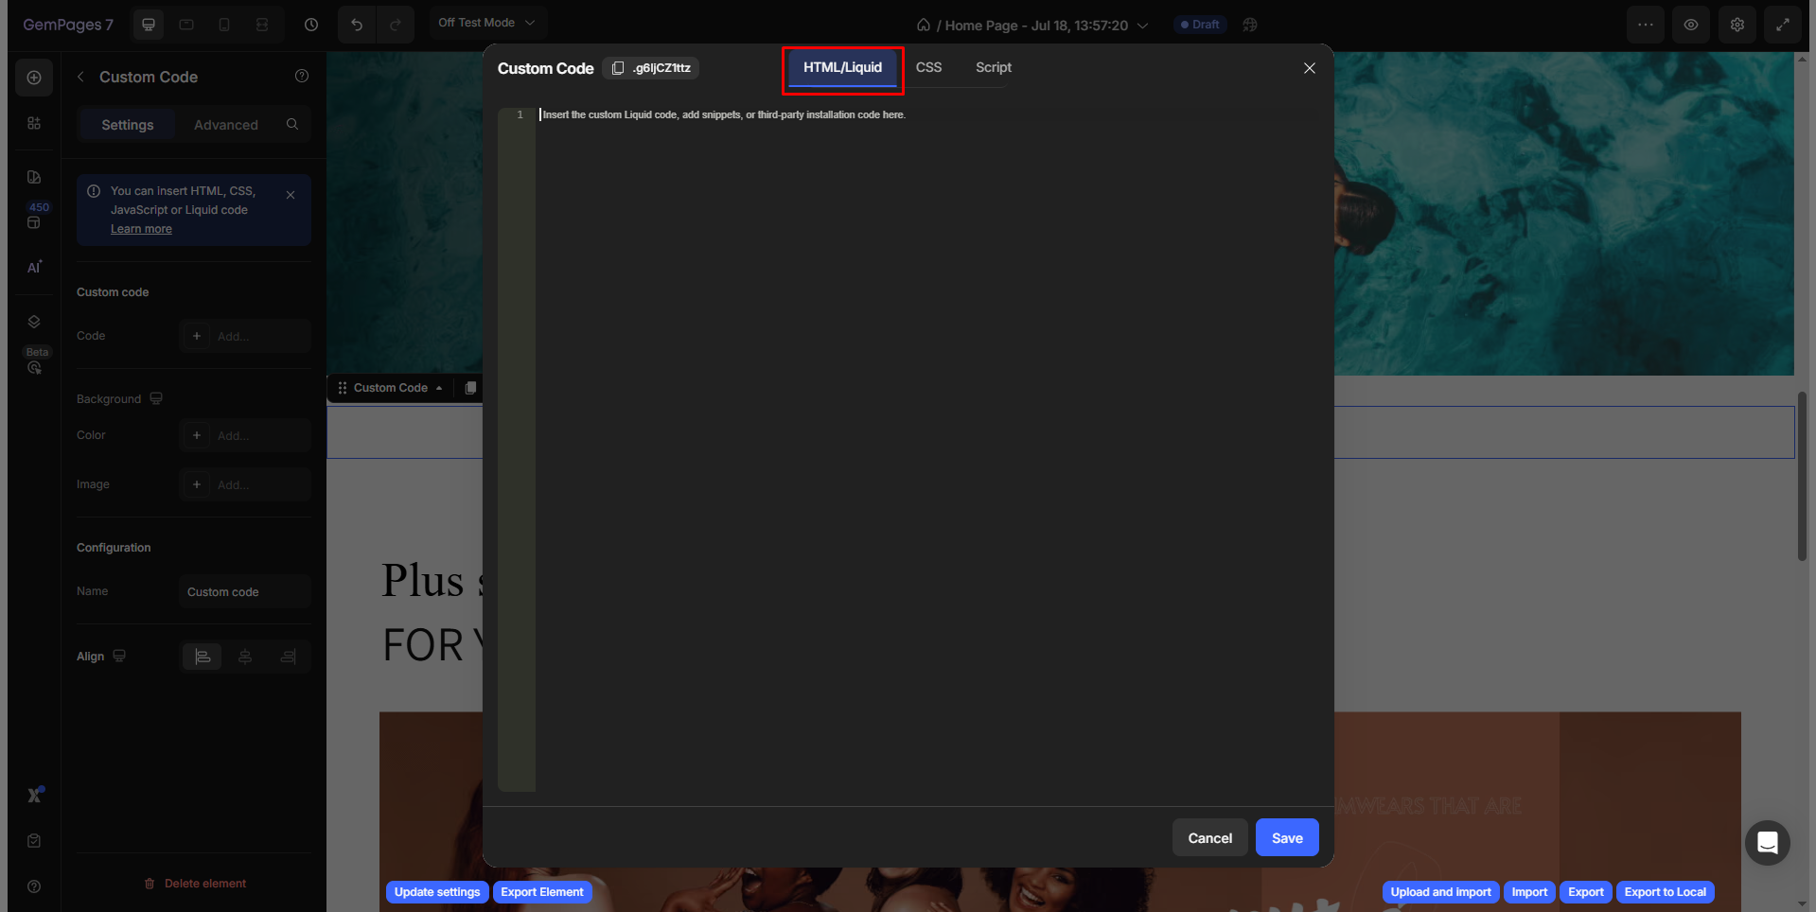Switch to full-width device view icon

262,25
